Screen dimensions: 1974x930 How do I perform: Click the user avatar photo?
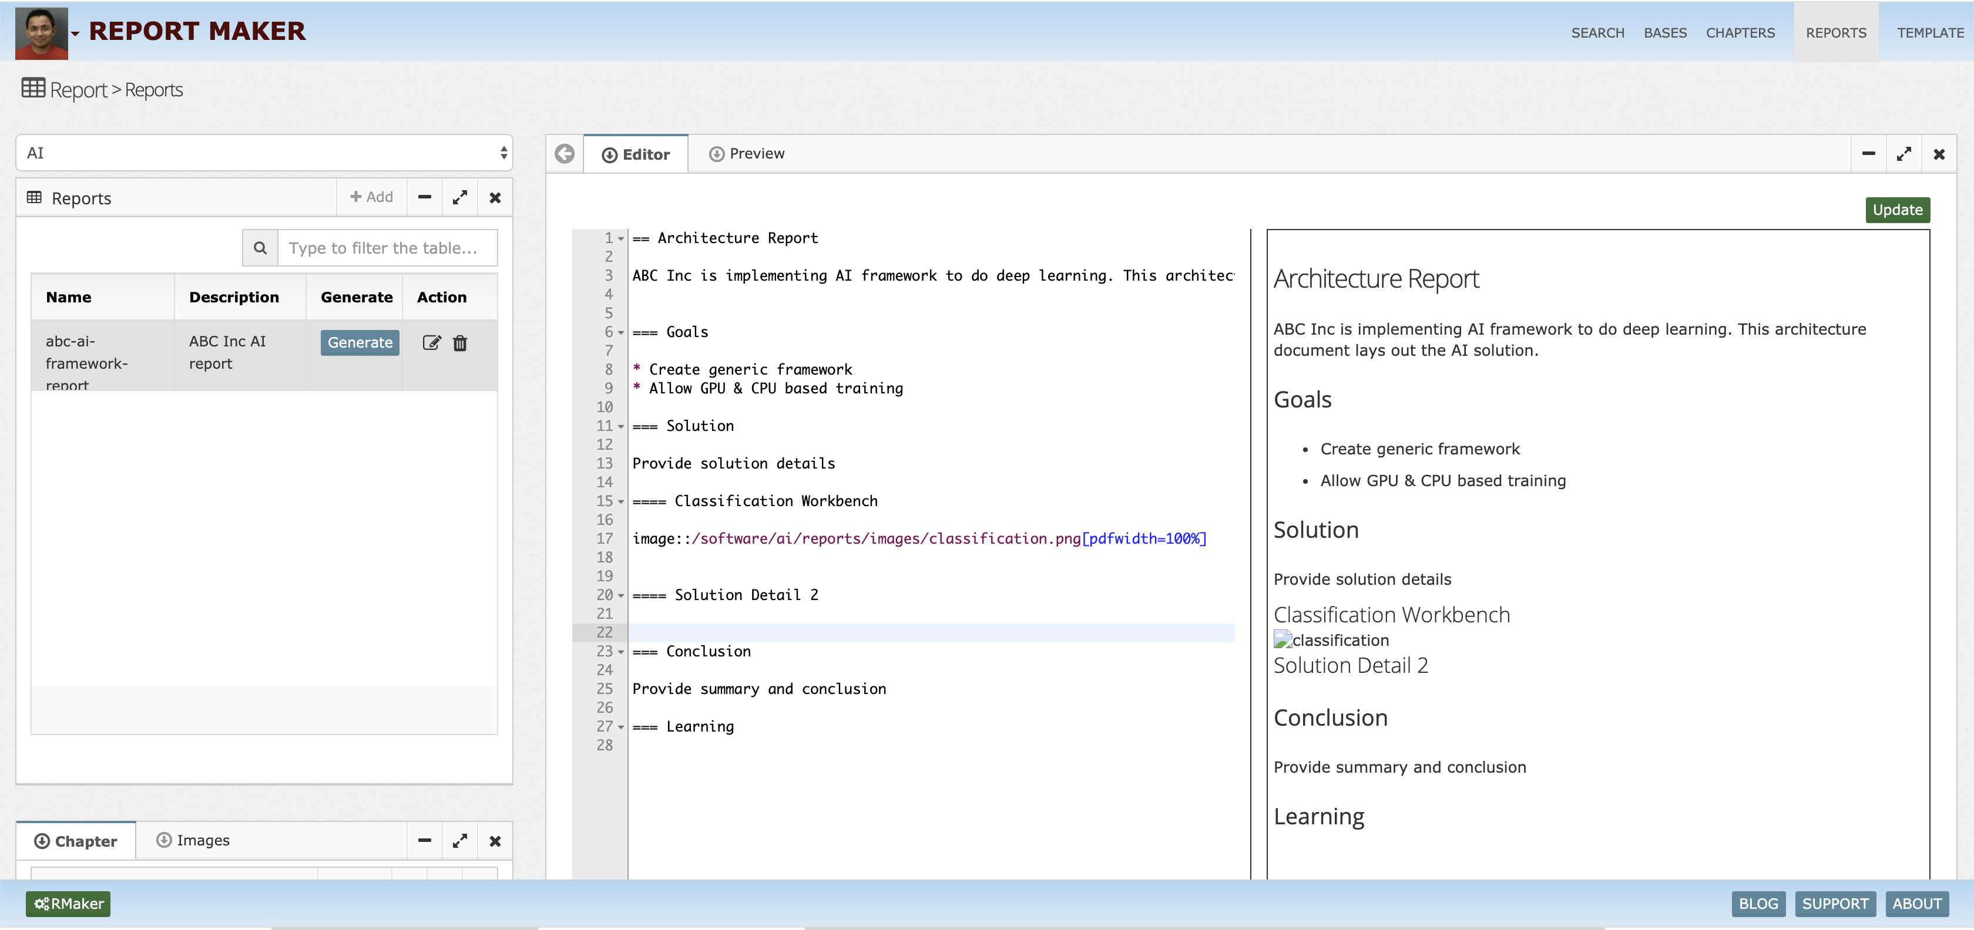pyautogui.click(x=41, y=33)
